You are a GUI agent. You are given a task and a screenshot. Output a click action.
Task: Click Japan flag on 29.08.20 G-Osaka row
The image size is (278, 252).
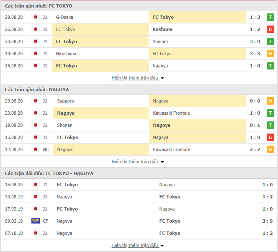click(36, 17)
